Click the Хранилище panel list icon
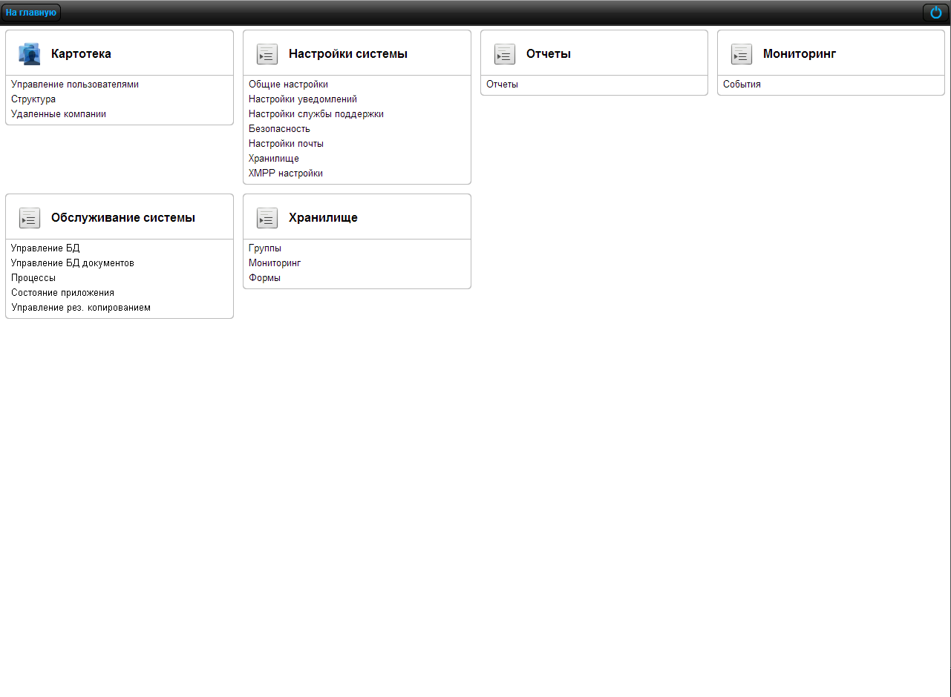The image size is (951, 697). [x=267, y=218]
